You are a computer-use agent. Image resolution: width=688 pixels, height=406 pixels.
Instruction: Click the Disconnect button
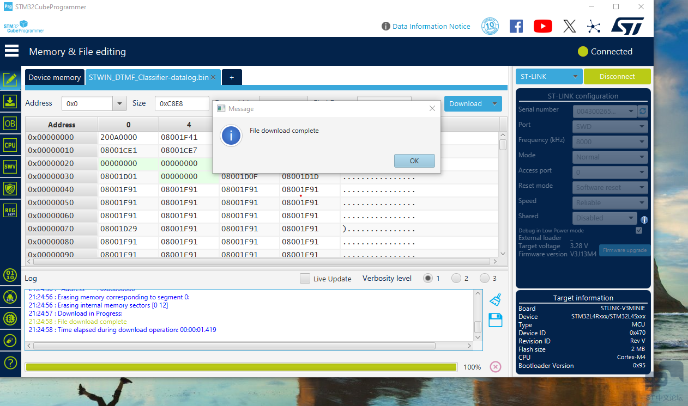pyautogui.click(x=617, y=77)
